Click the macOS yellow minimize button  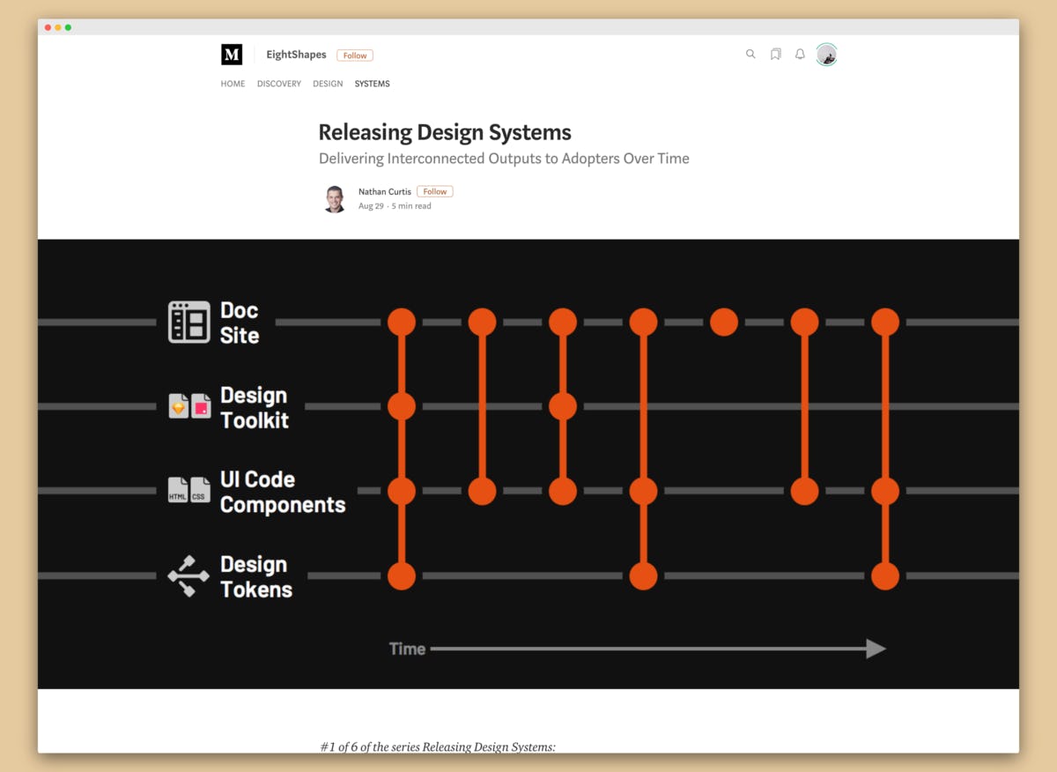click(58, 27)
